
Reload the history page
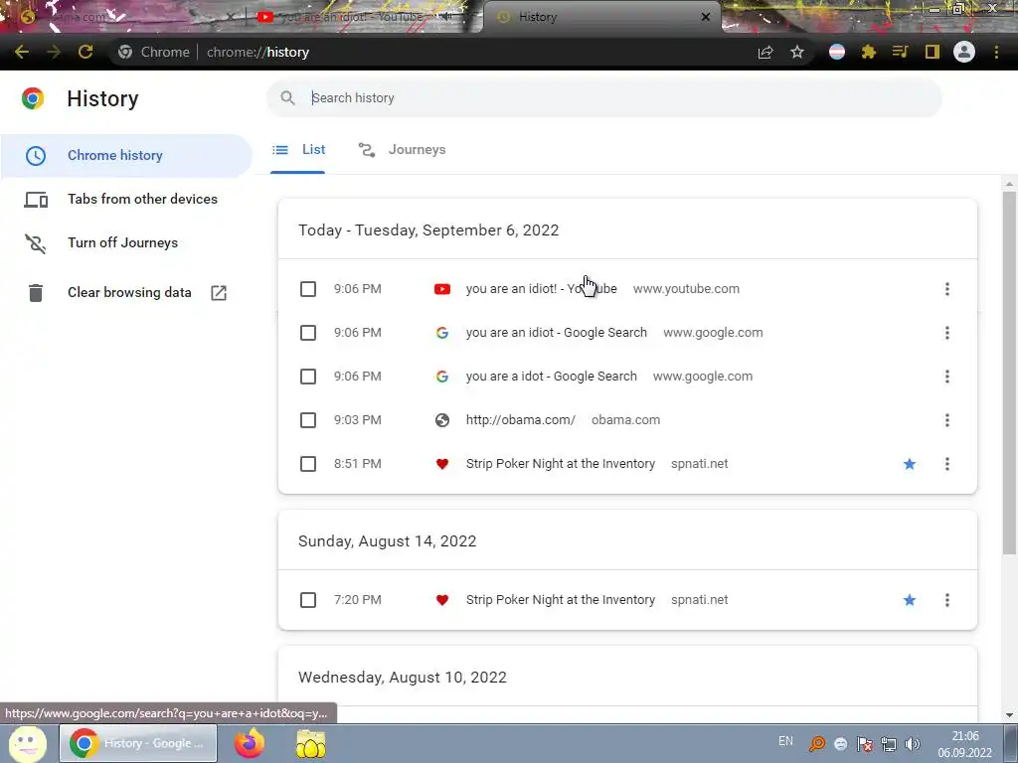pyautogui.click(x=85, y=52)
